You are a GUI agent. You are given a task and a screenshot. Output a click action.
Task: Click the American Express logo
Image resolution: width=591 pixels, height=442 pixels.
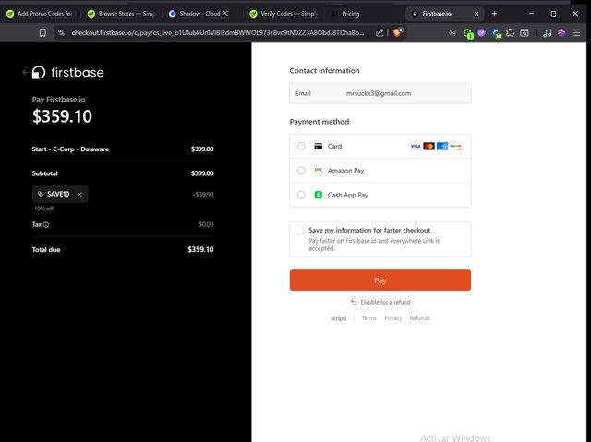click(442, 146)
